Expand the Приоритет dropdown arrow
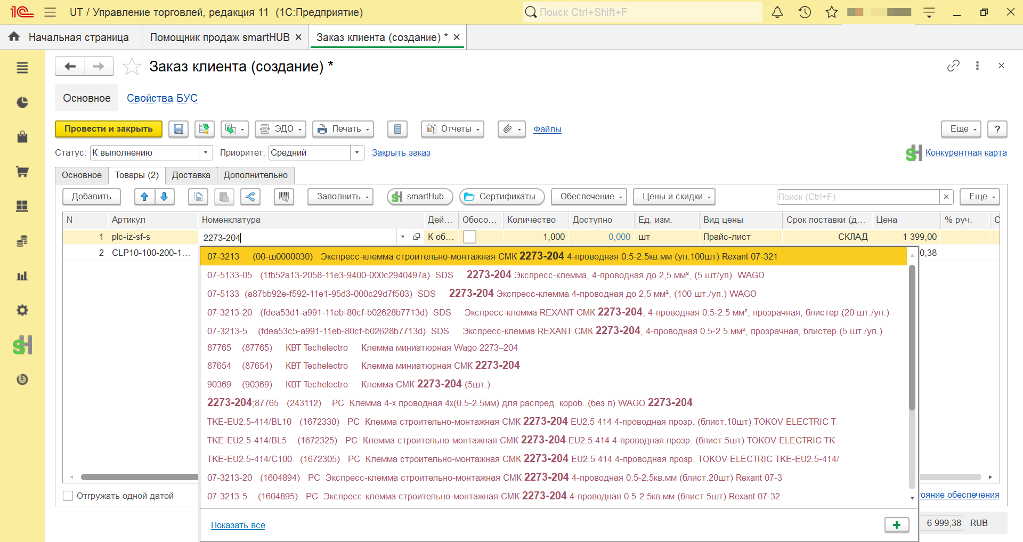Screen dimensions: 1023x542 (x=357, y=152)
